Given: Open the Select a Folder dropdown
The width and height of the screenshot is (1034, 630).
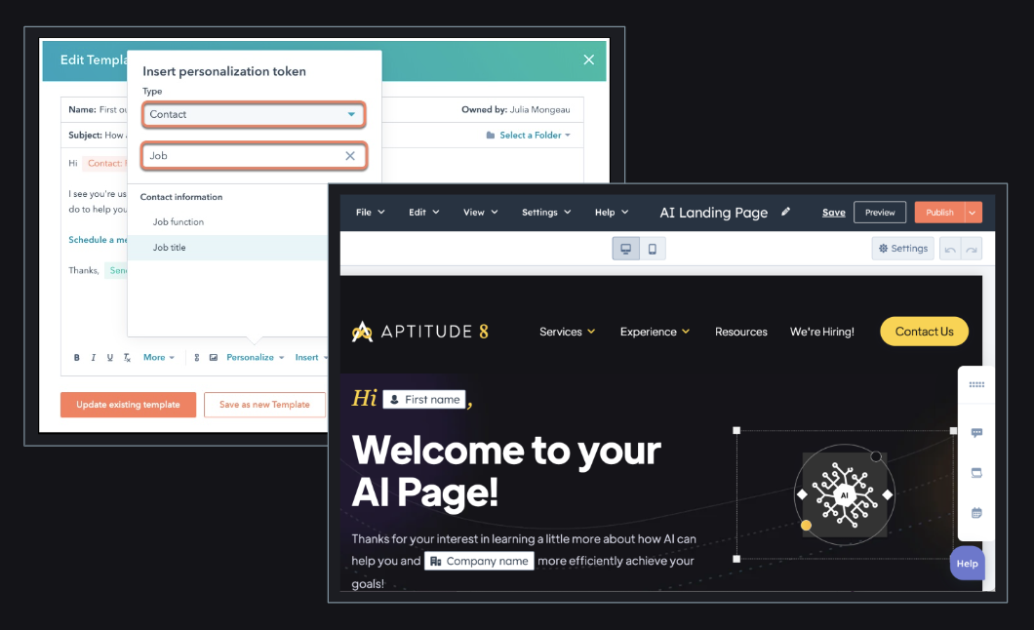Looking at the screenshot, I should coord(528,136).
